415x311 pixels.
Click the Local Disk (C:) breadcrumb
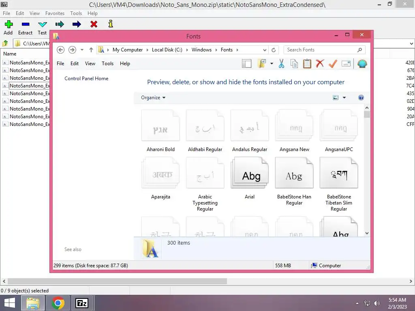pyautogui.click(x=167, y=50)
